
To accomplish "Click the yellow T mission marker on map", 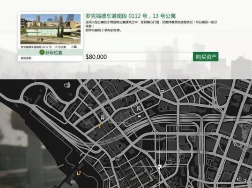I will coord(100,125).
